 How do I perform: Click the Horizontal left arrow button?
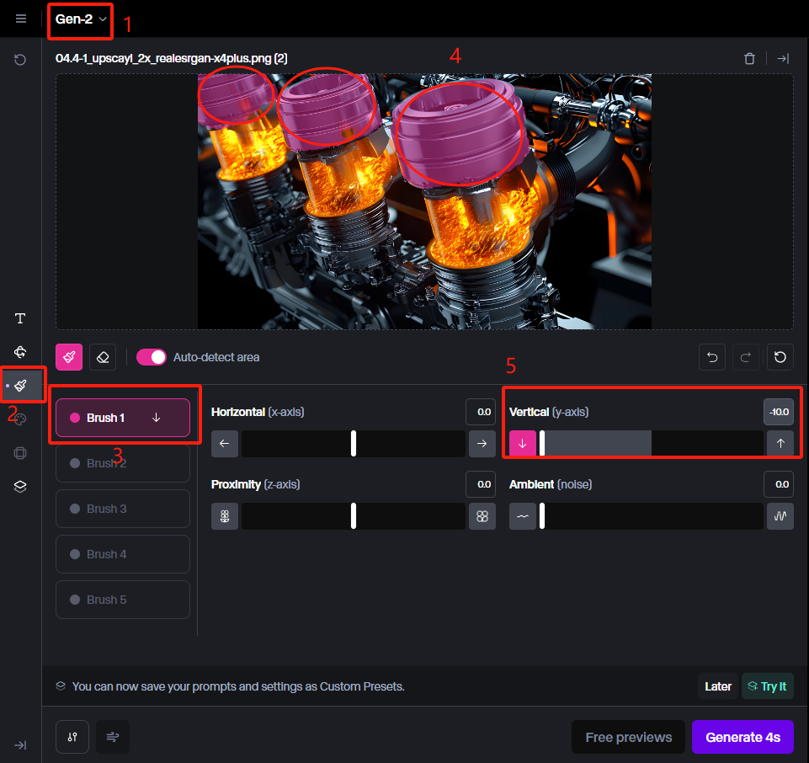pyautogui.click(x=225, y=444)
